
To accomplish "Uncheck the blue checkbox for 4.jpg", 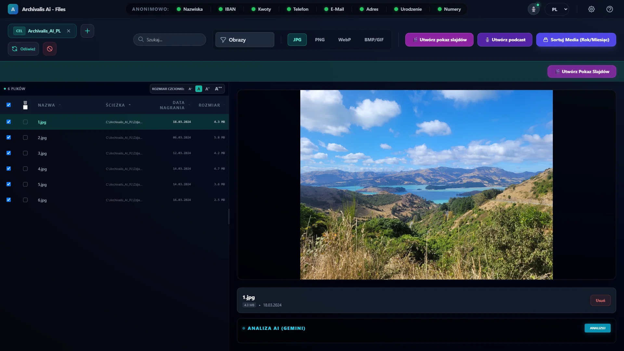I will coord(9,169).
